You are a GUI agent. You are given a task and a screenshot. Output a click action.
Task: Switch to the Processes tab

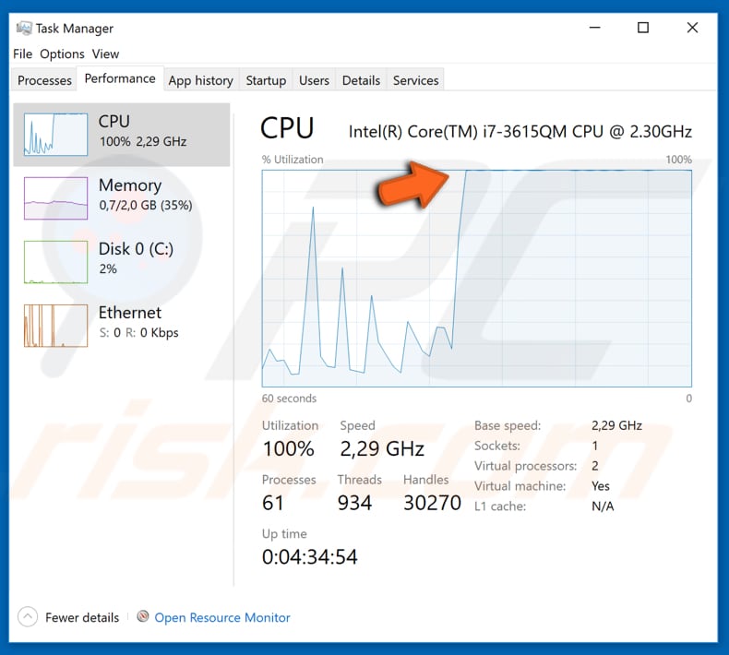[x=44, y=80]
